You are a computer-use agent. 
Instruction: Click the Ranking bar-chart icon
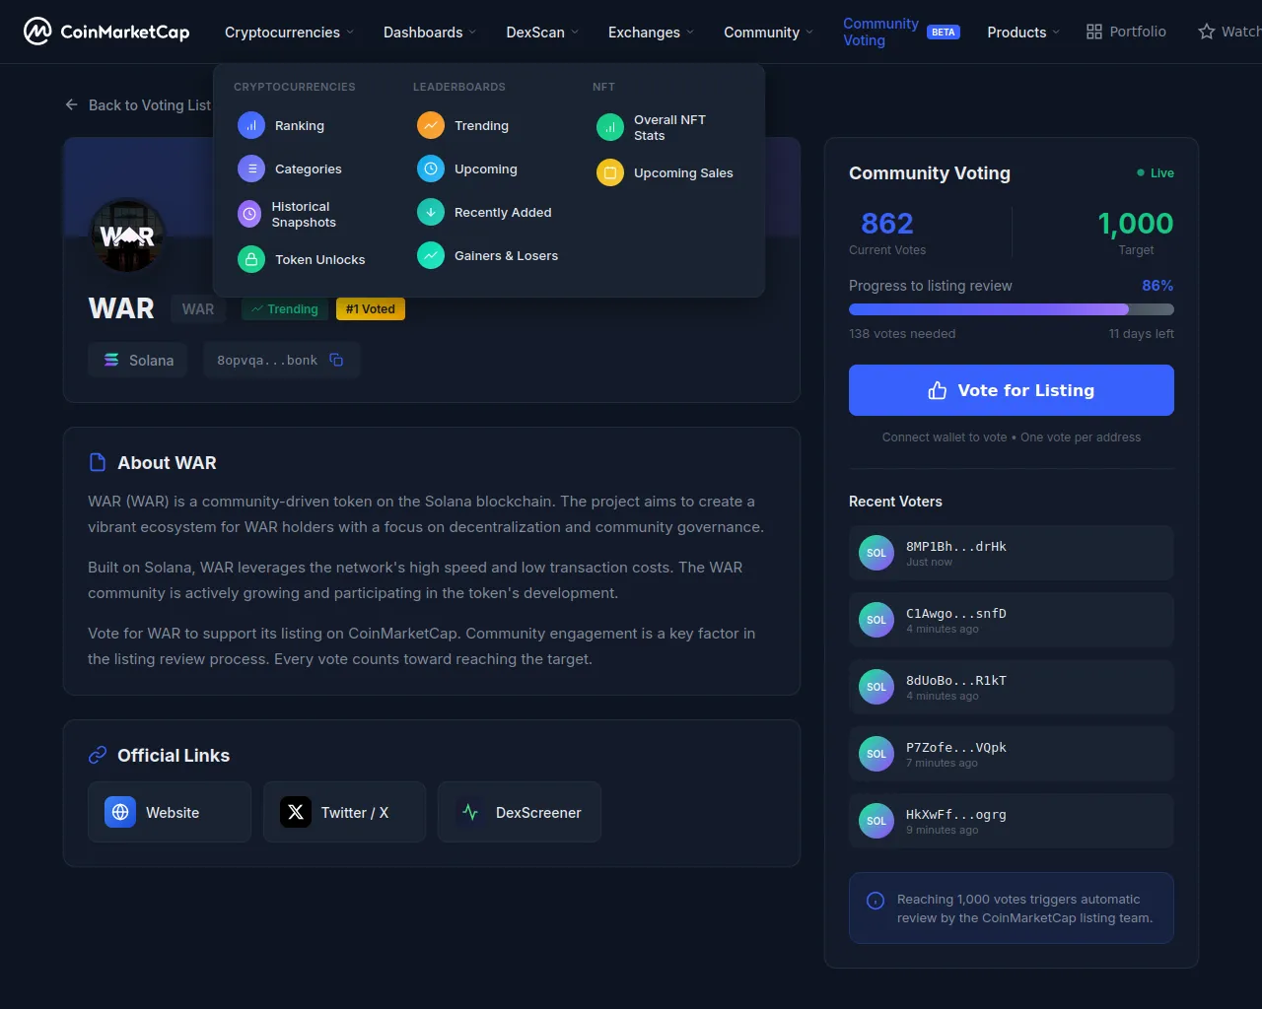(251, 126)
